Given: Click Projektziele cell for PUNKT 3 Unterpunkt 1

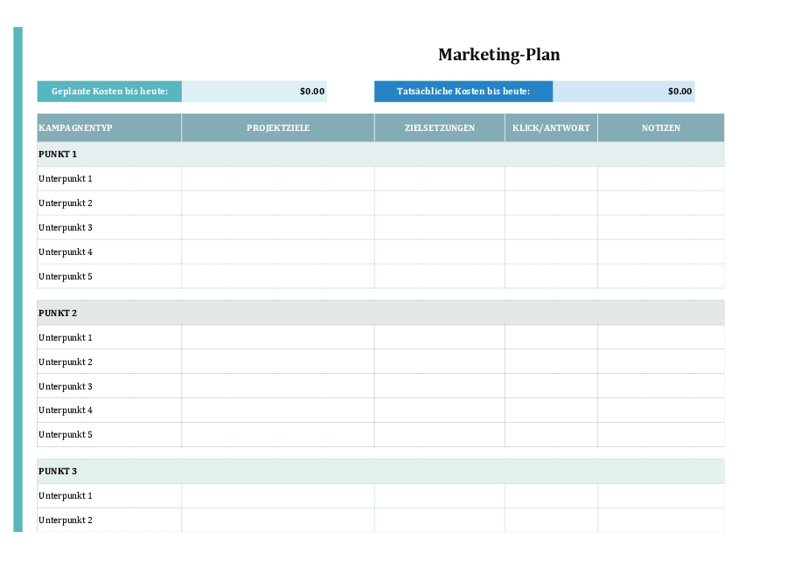Looking at the screenshot, I should point(278,495).
